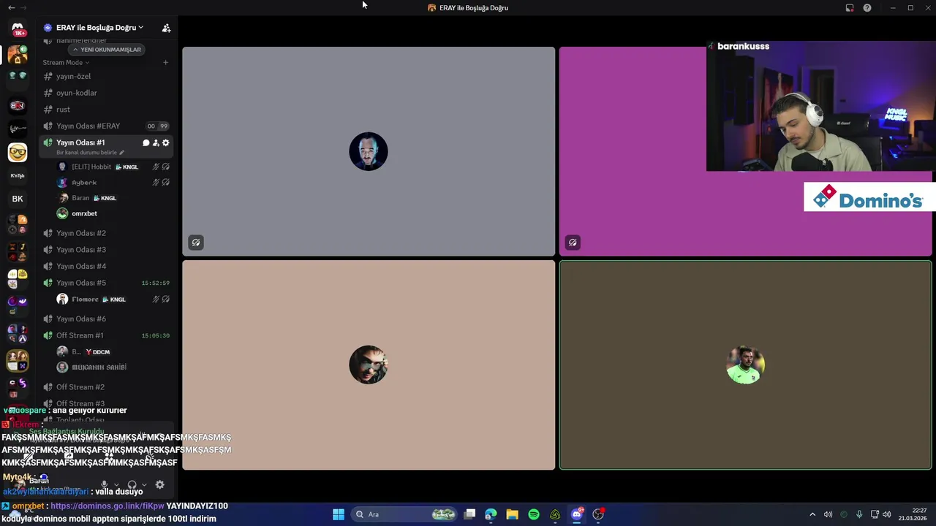Open the server folder below BK icon
This screenshot has height=526, width=936.
click(x=18, y=224)
